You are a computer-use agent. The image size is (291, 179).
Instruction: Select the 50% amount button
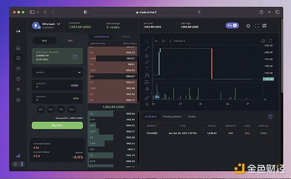click(50, 109)
